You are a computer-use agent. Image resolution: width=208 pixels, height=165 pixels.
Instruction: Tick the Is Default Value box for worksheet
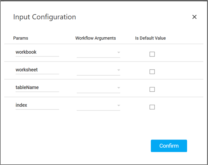click(152, 72)
